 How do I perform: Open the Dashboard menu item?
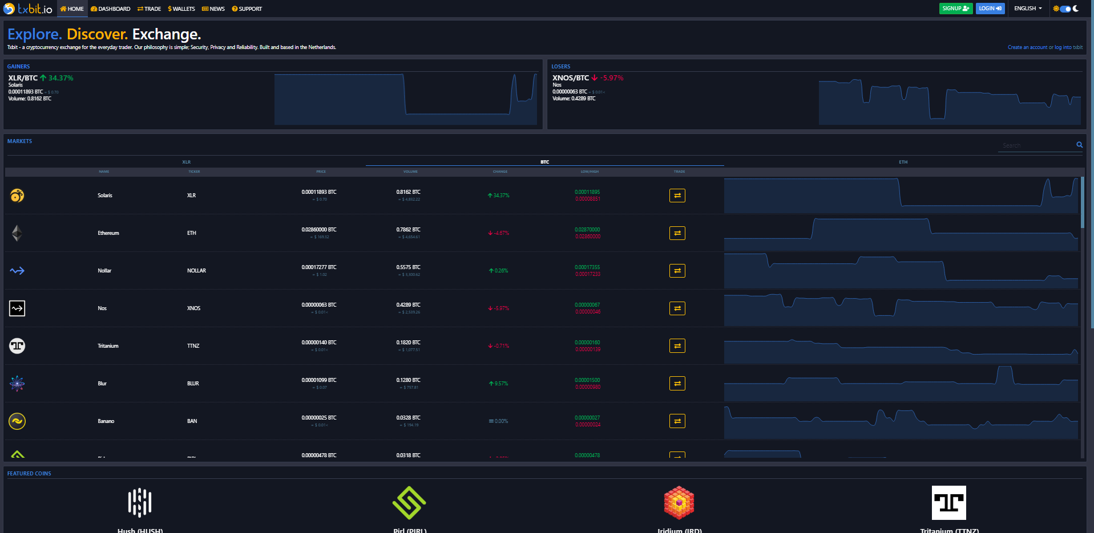point(111,9)
